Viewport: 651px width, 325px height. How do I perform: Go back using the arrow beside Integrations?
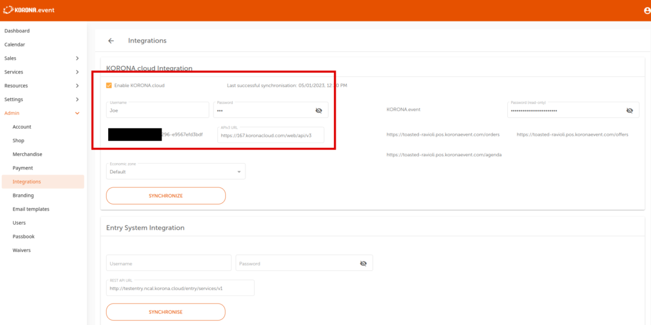coord(111,41)
